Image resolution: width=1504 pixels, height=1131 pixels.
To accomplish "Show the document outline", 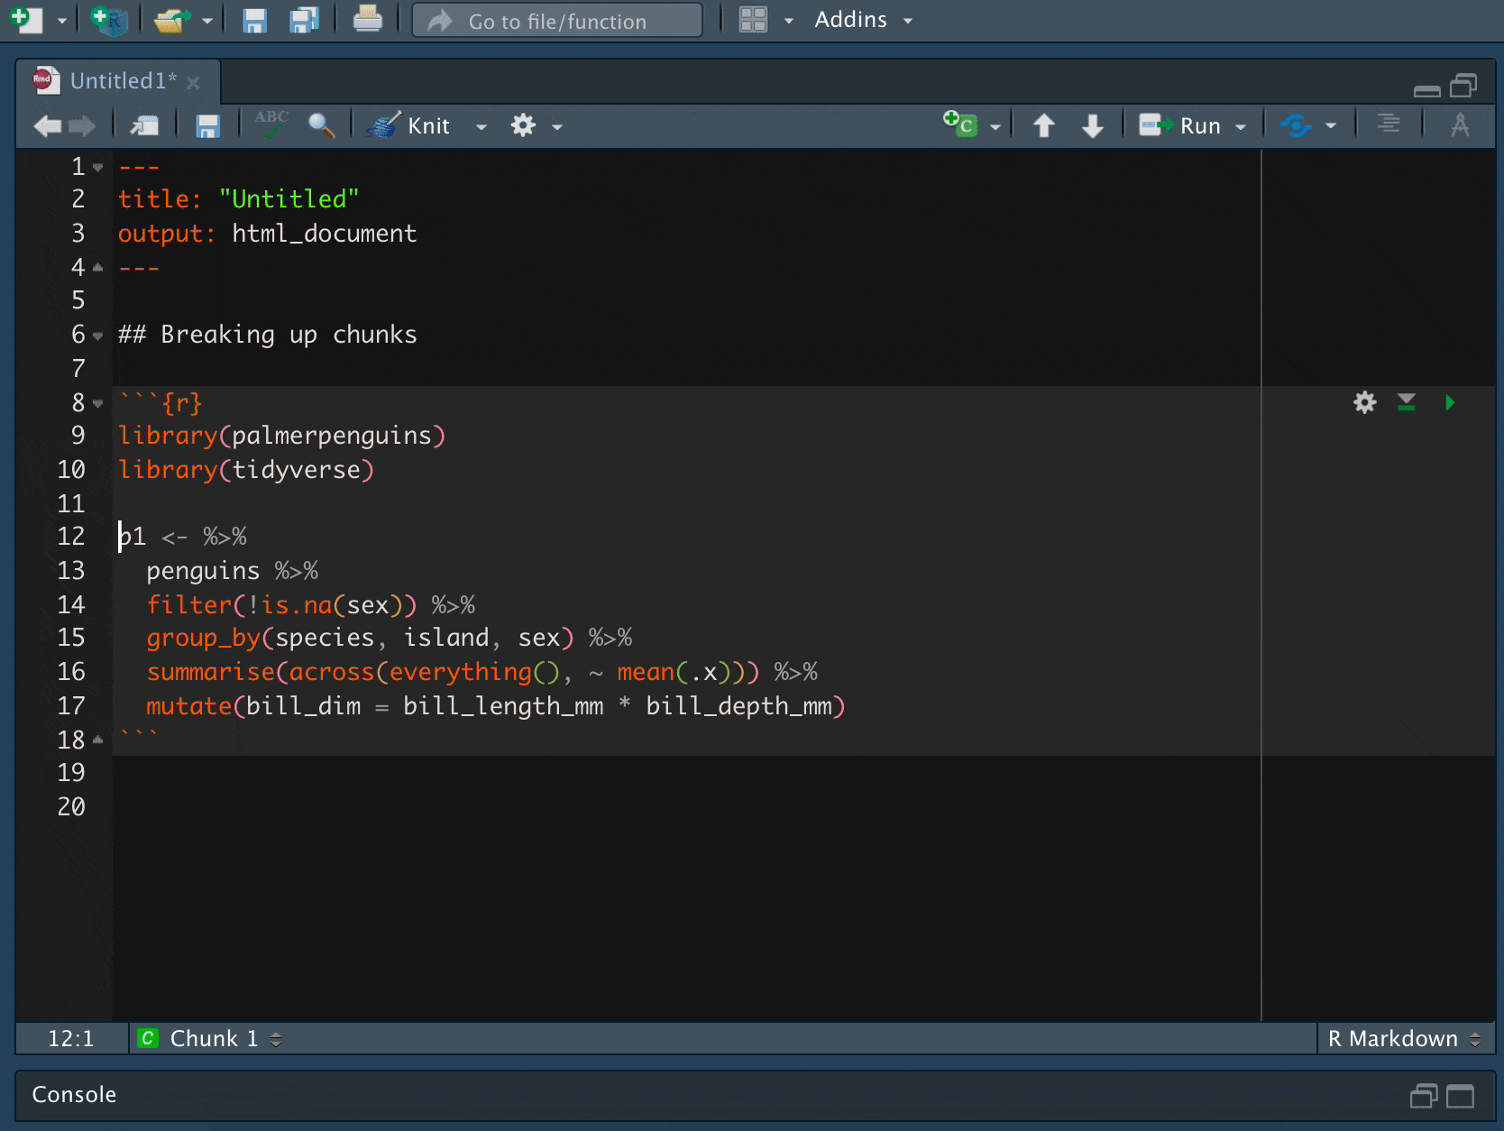I will pos(1388,124).
